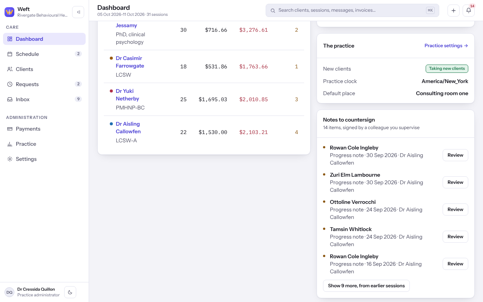The image size is (483, 302).
Task: Open Dr Yuki Netherby's profile link
Action: [x=128, y=95]
